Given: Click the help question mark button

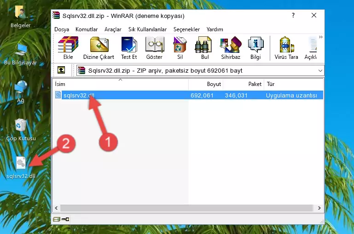Looking at the screenshot, I should (293, 15).
